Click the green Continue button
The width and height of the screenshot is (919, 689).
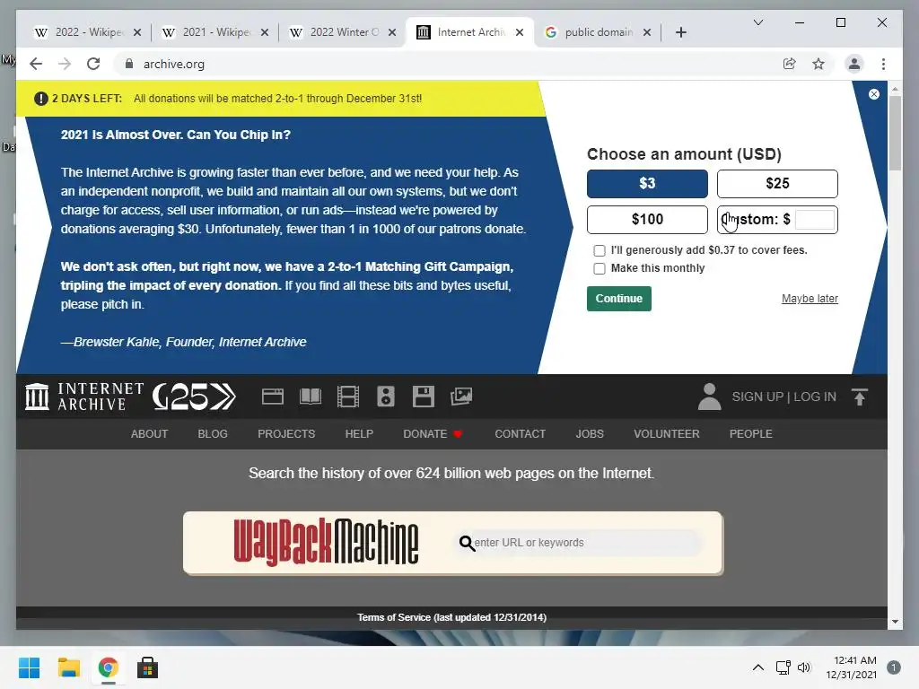point(619,299)
